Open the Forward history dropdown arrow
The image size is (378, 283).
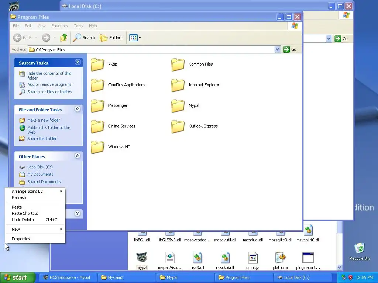(x=55, y=38)
